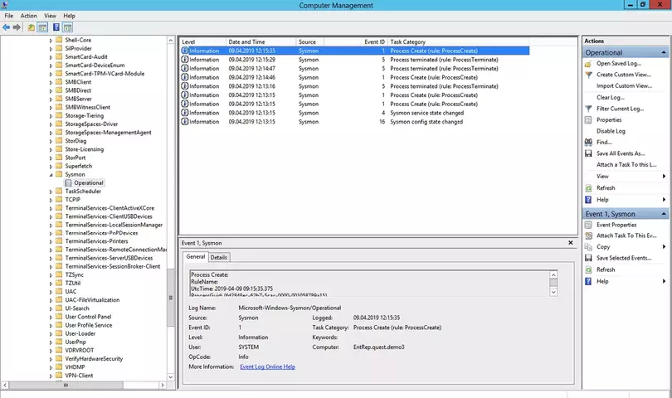Viewport: 672px width, 398px height.
Task: Click the tree pane horizontal scrollbar thumb
Action: point(66,385)
